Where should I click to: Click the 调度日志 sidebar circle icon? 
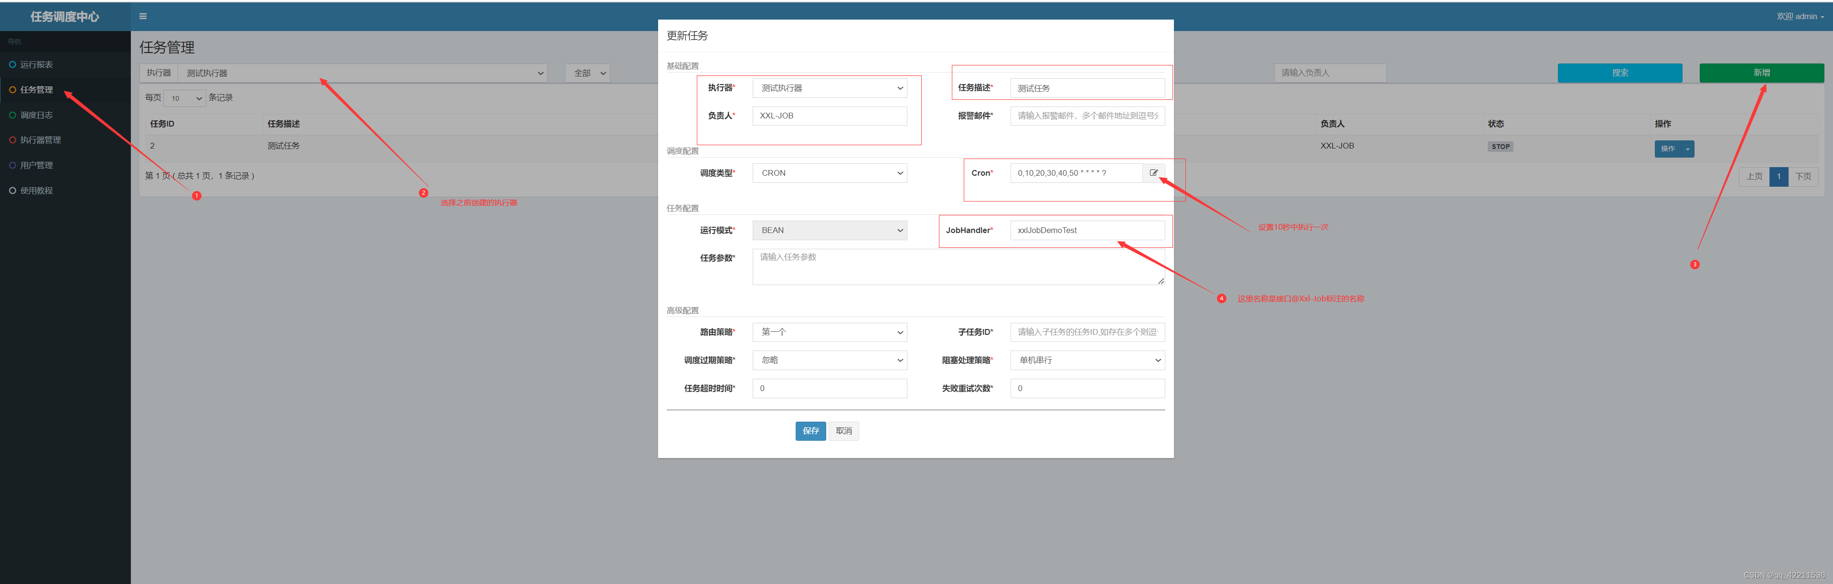tap(12, 115)
